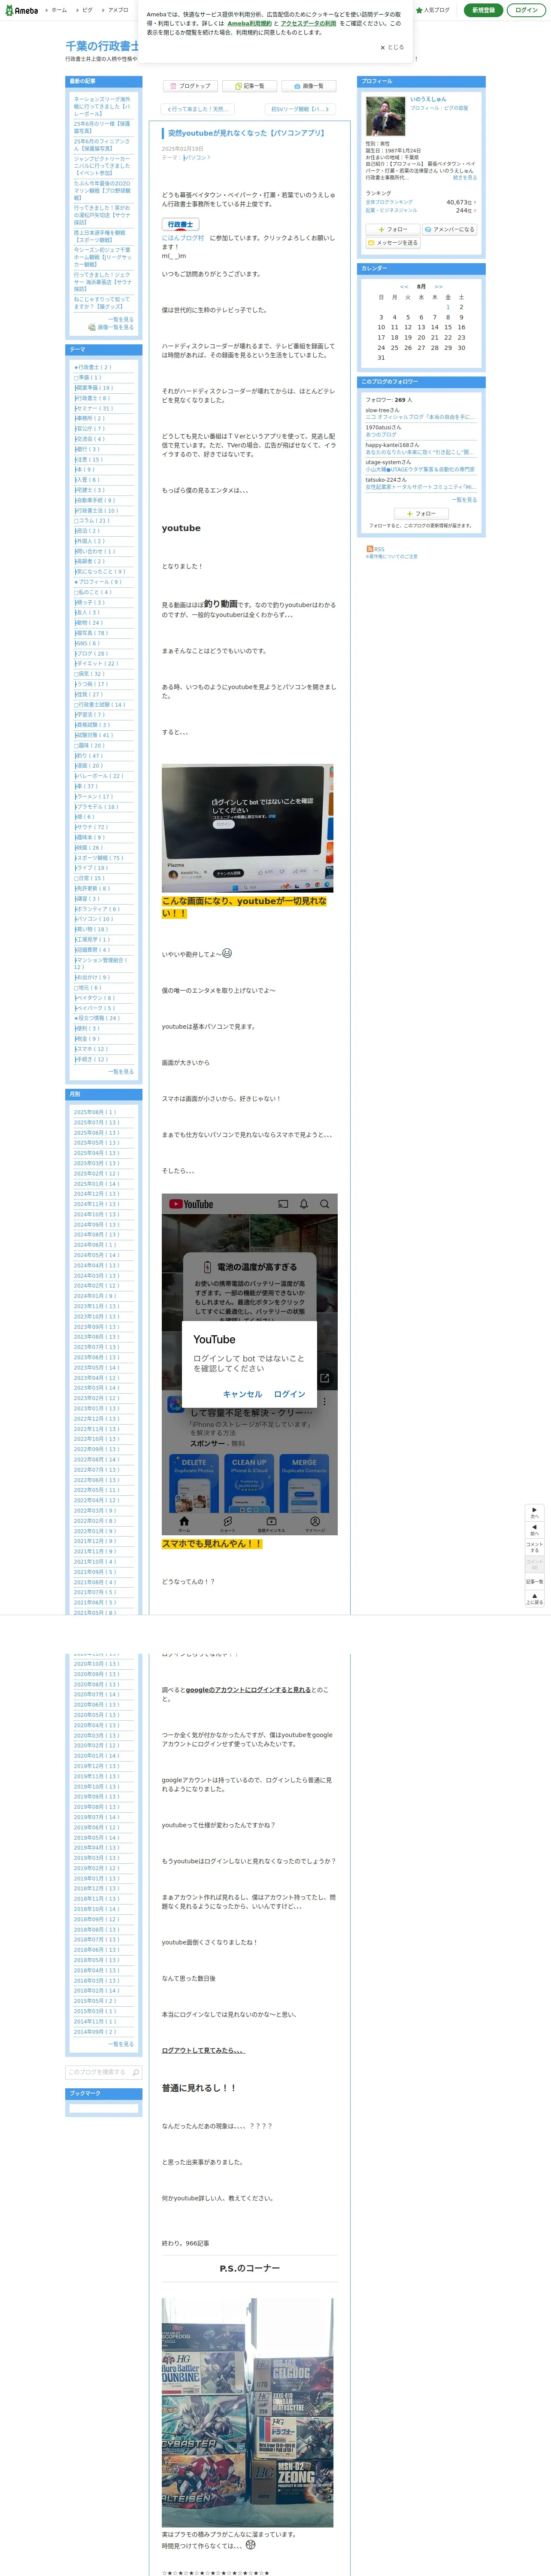Click the 新規登録 button
Screen dimensions: 551x2576
pos(483,10)
